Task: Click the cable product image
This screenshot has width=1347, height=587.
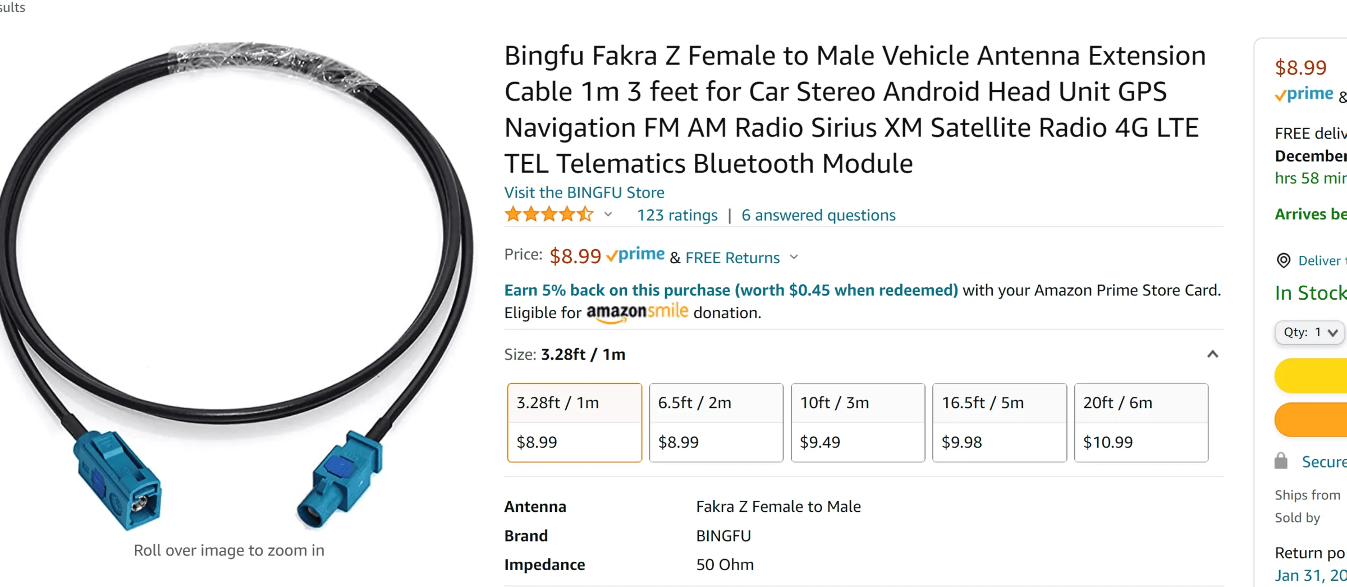Action: (236, 286)
